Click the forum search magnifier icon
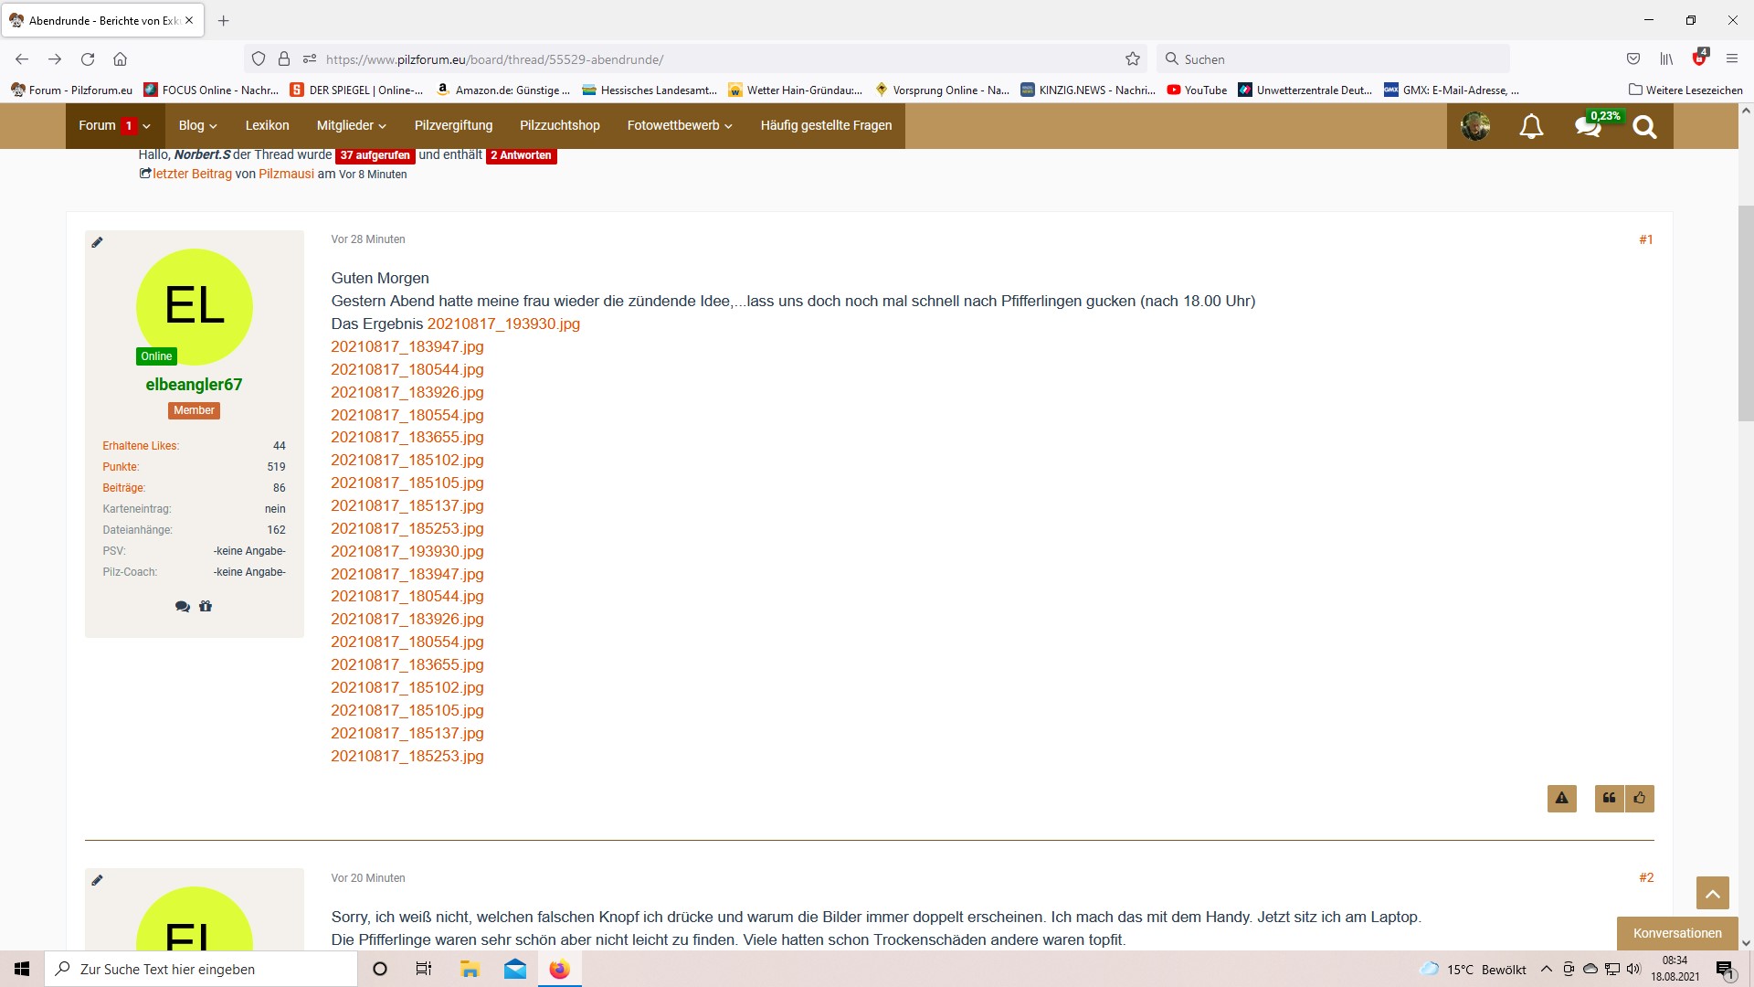Viewport: 1754px width, 987px height. (x=1644, y=126)
